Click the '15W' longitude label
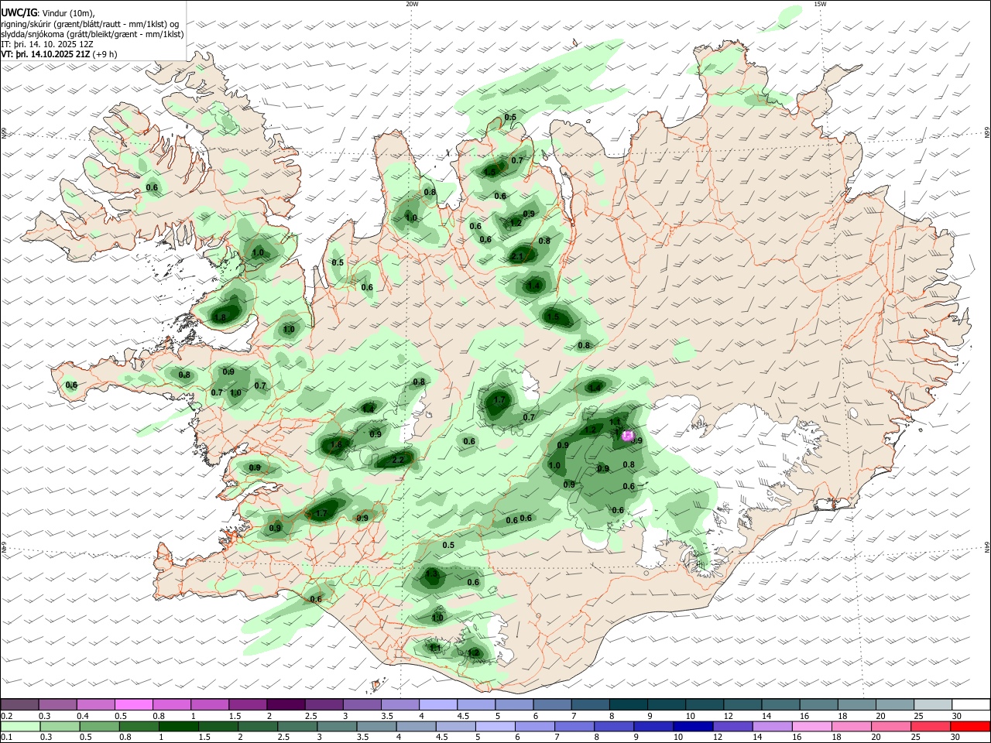Viewport: 991px width, 743px height. click(820, 4)
